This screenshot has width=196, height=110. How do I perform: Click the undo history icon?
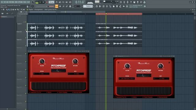[121, 2]
